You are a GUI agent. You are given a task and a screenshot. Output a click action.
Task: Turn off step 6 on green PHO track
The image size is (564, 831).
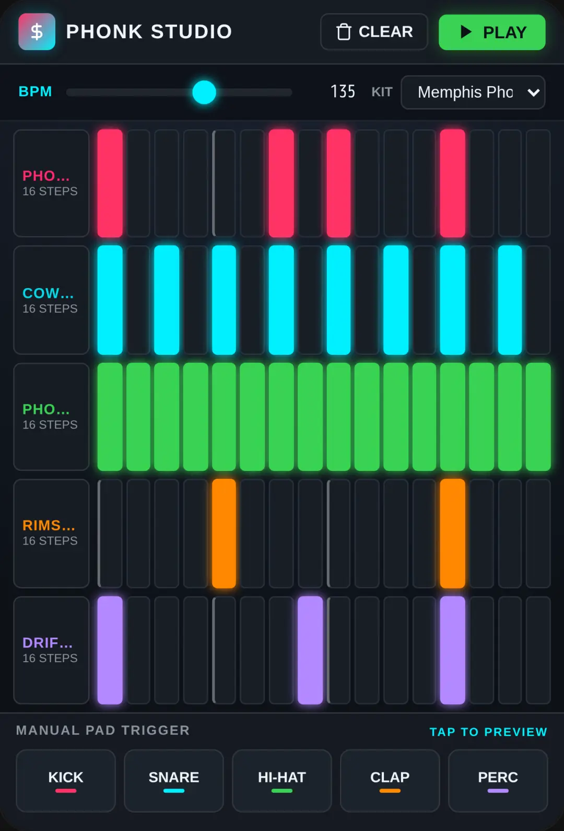252,417
